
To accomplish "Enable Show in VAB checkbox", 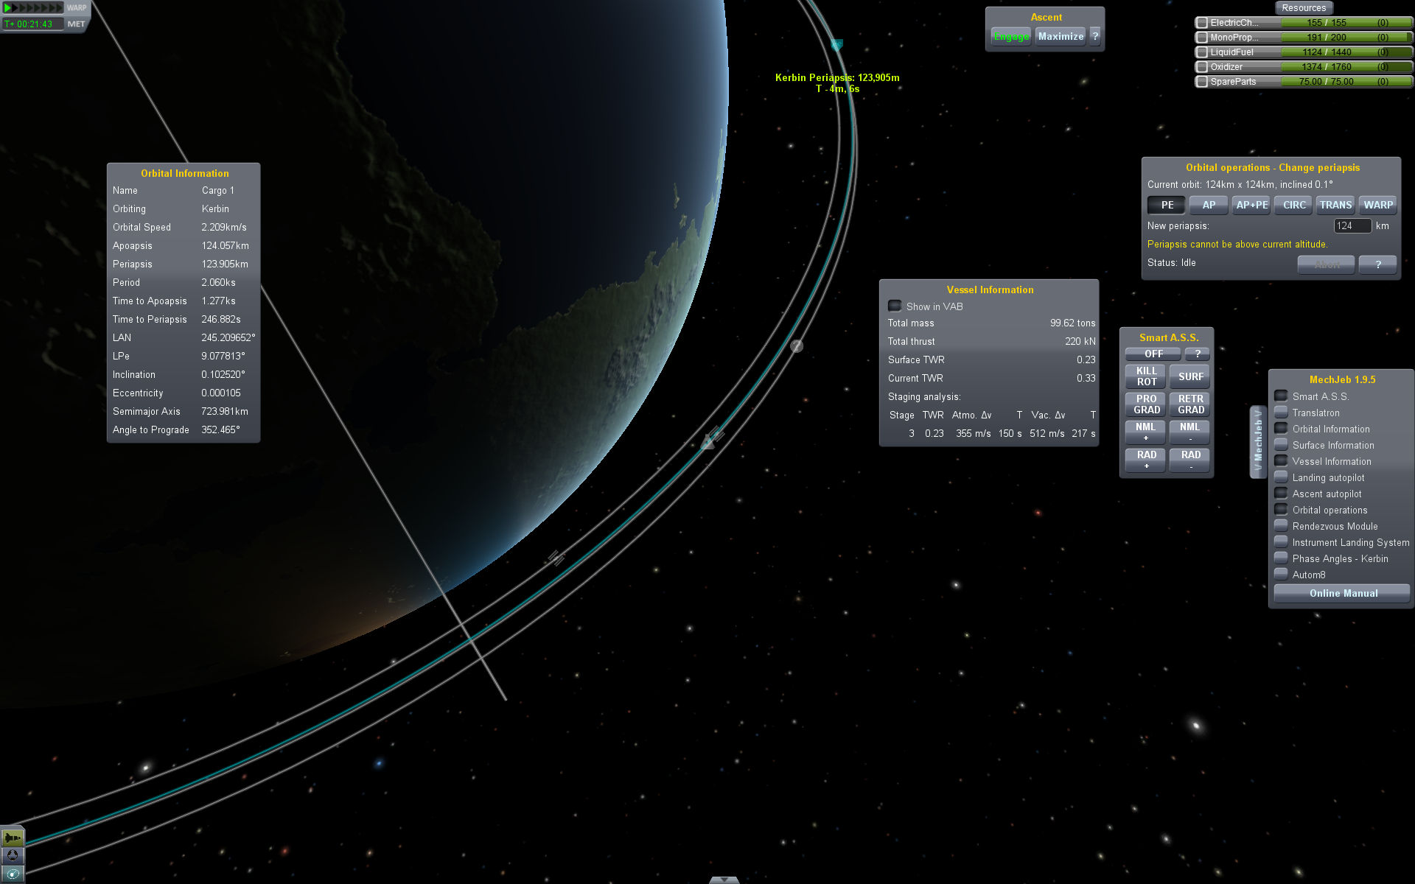I will (x=895, y=306).
